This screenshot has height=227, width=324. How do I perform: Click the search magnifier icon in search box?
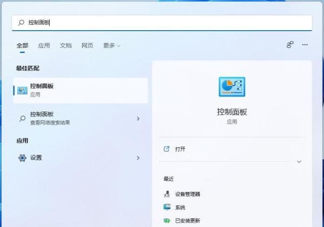click(x=21, y=23)
